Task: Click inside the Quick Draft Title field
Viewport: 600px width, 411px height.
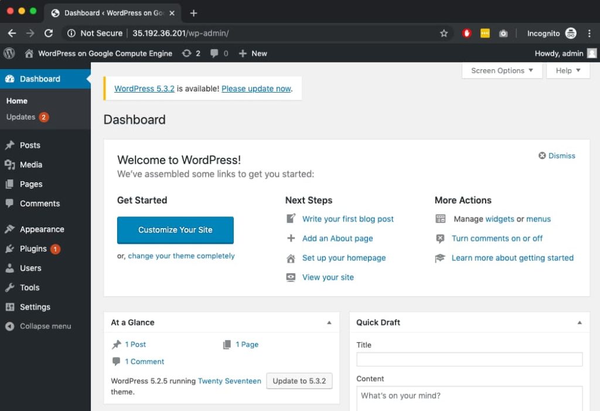Action: (469, 359)
